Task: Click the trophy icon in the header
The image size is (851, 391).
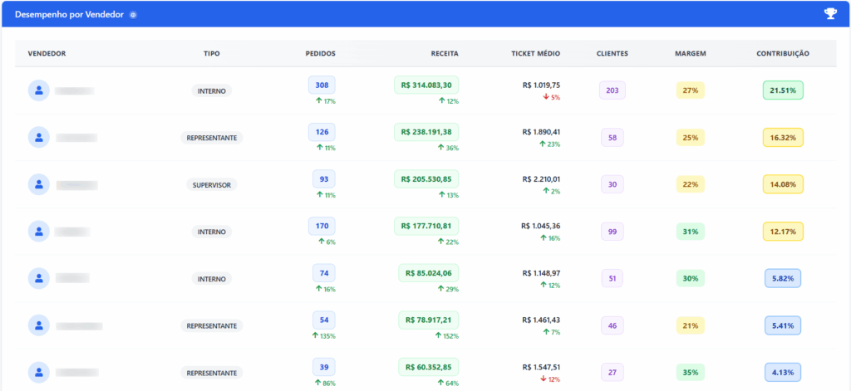Action: pos(829,13)
